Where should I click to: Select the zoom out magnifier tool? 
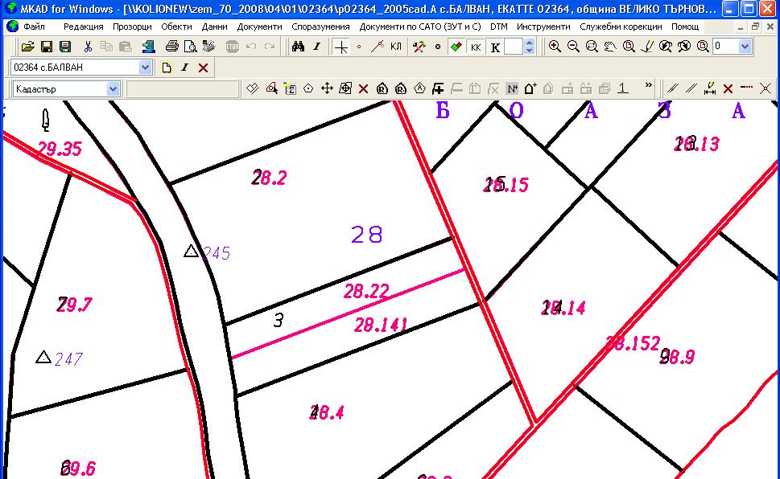point(573,47)
